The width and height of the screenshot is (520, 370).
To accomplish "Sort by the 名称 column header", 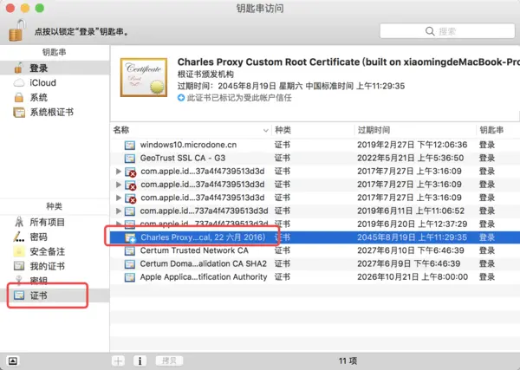I will (191, 130).
